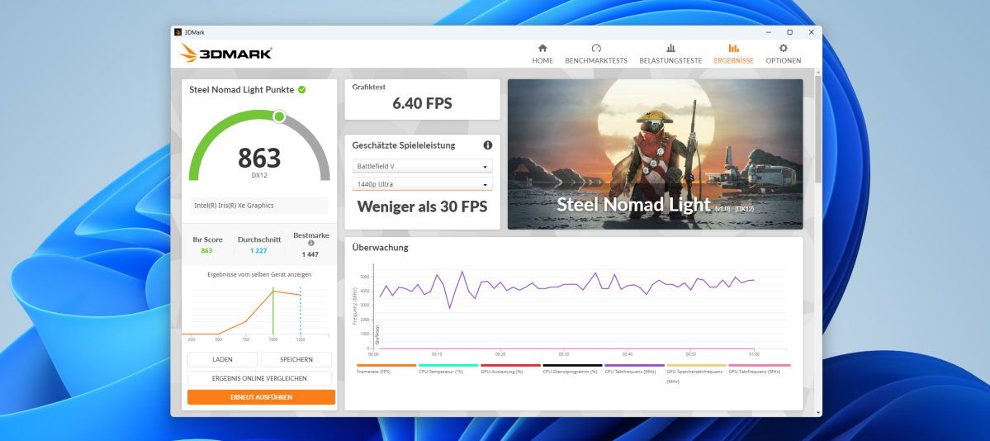
Task: Click the 3DMark logo in header
Action: [x=225, y=54]
